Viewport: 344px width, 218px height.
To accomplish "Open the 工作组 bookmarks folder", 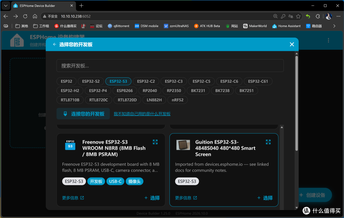I will pos(41,26).
